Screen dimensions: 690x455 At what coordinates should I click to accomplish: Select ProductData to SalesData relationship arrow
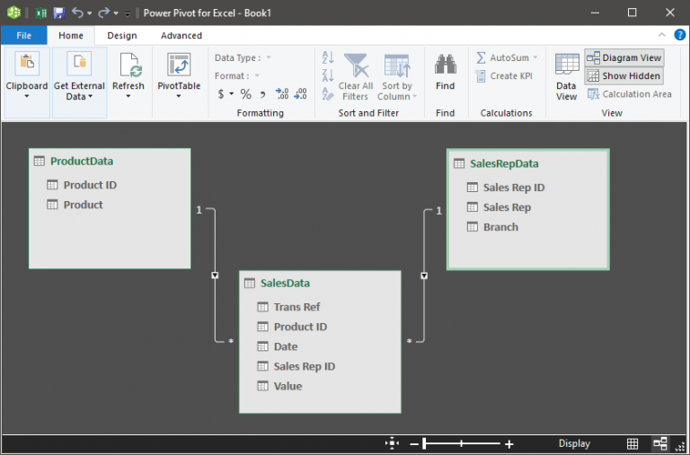215,276
